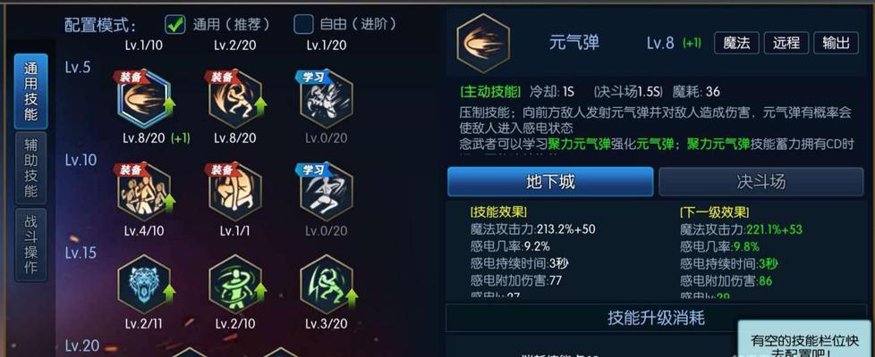Select the equipped kick skill icon at Lv.8/20

235,100
